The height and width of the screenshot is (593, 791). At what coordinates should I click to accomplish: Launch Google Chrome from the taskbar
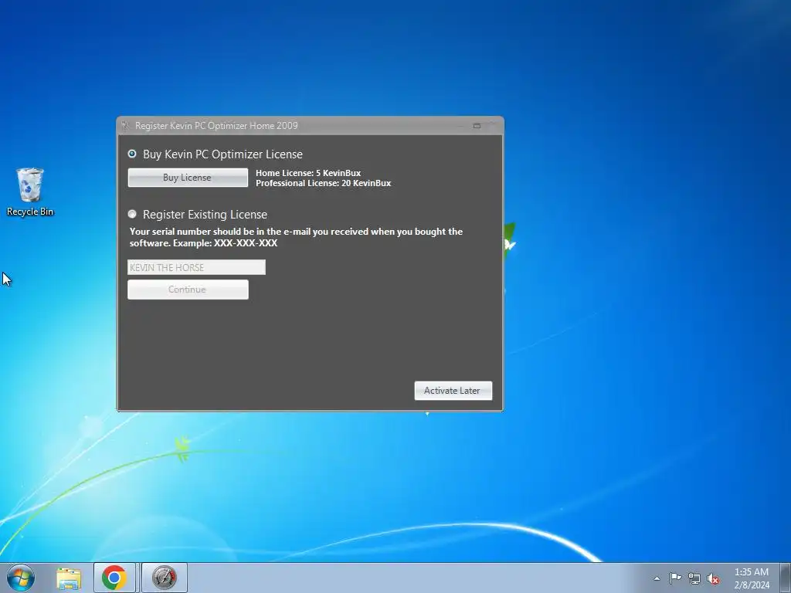[114, 578]
